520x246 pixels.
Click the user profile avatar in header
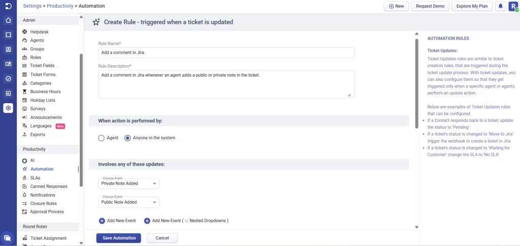[513, 6]
